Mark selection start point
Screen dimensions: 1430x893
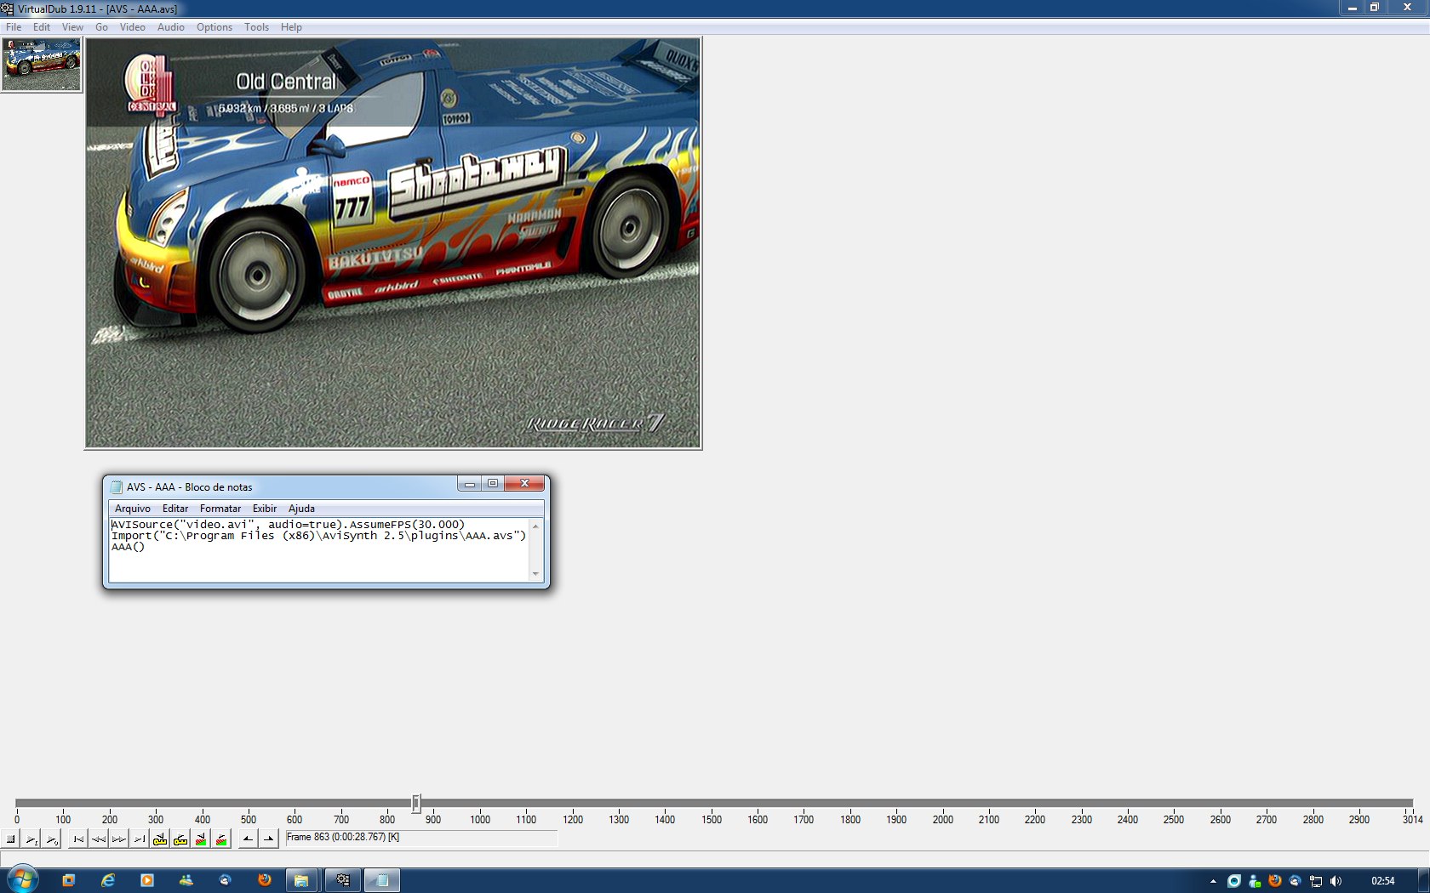[x=248, y=839]
